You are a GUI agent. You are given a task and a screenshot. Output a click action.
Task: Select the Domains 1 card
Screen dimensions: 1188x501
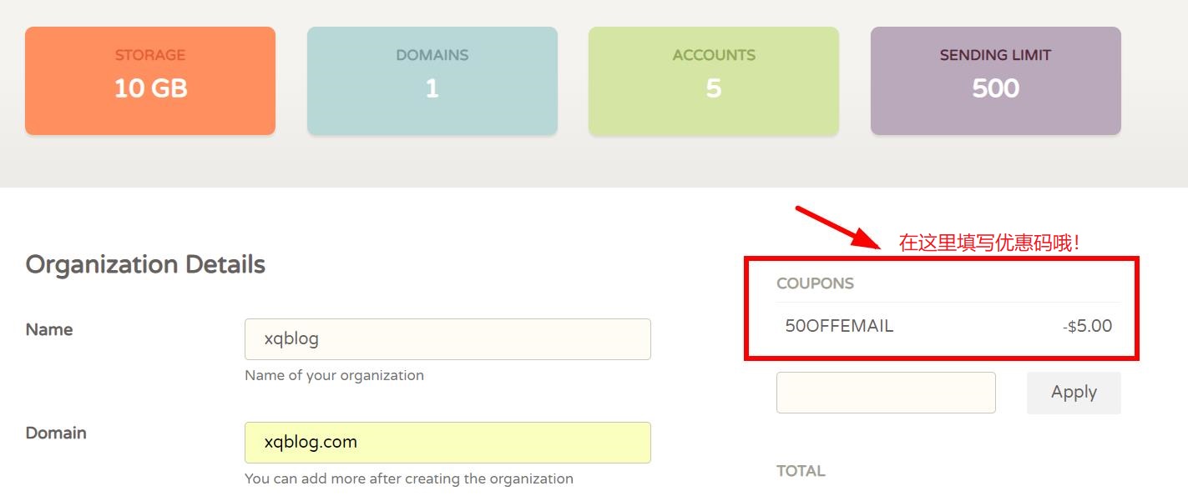click(x=432, y=81)
